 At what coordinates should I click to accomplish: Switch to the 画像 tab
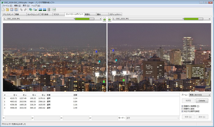pos(20,14)
